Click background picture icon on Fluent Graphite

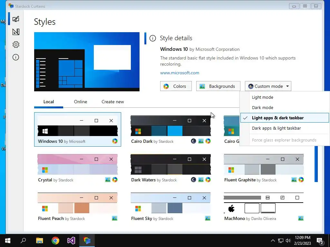[294, 180]
